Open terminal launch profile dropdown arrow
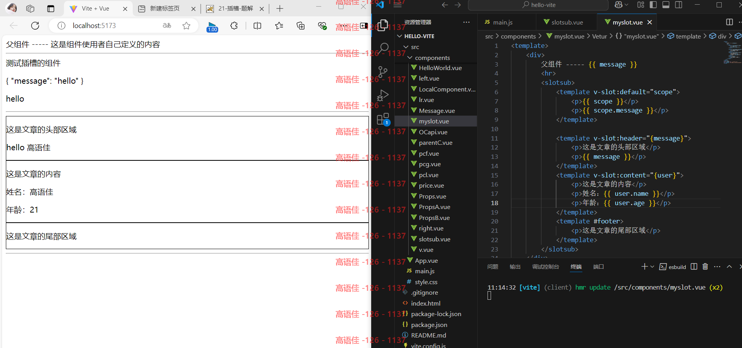742x348 pixels. pyautogui.click(x=652, y=267)
